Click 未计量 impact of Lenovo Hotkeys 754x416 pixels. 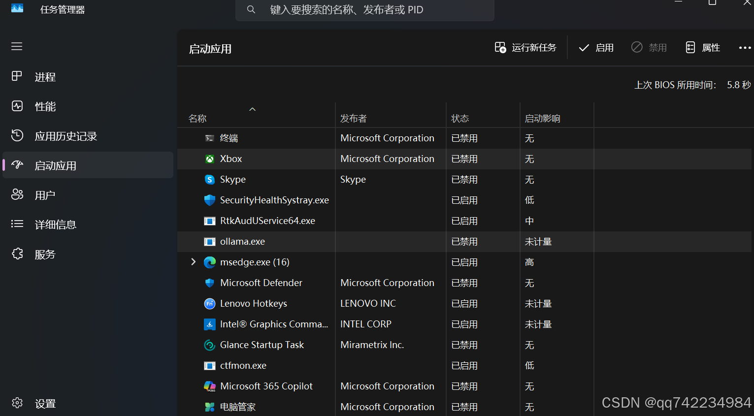[538, 304]
